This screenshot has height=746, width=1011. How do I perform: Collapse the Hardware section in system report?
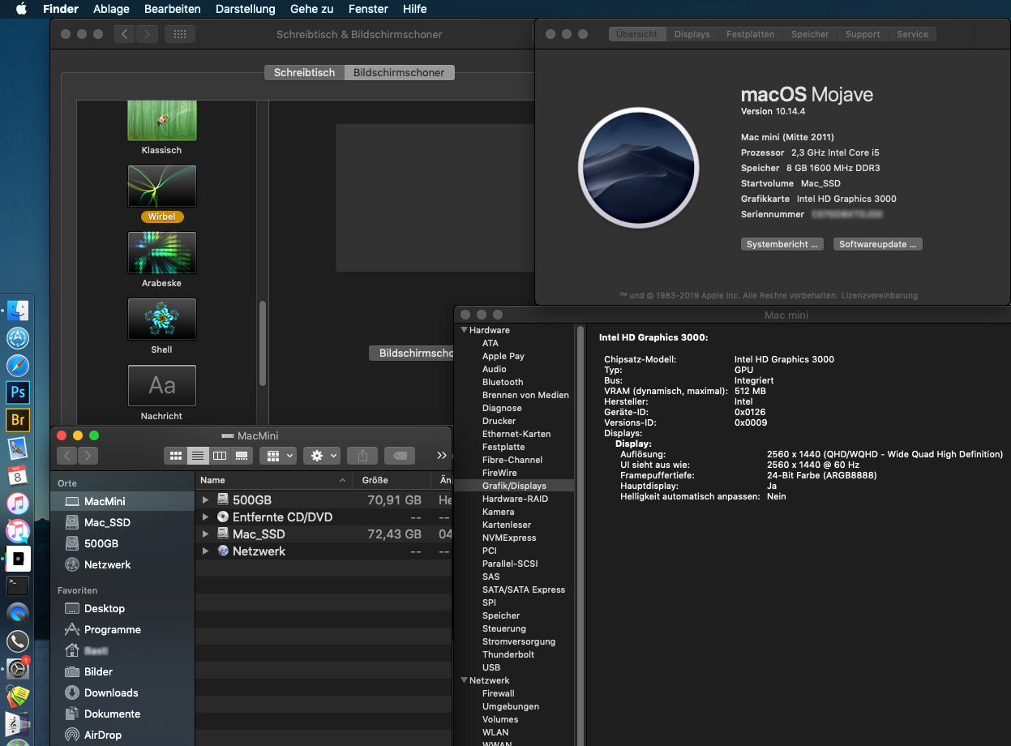[x=465, y=330]
